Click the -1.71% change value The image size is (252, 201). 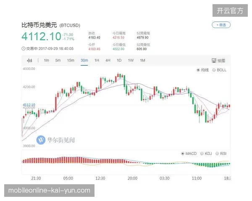click(68, 39)
